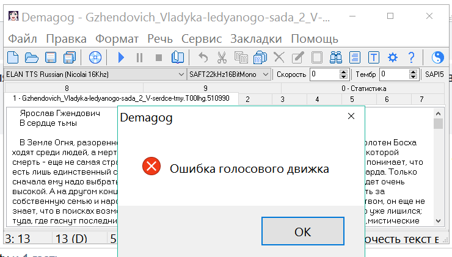Stop reading with the Stop icon

(159, 57)
